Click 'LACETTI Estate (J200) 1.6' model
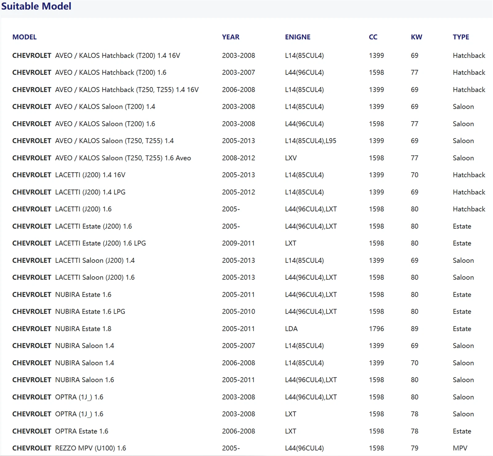The image size is (493, 456). (93, 226)
